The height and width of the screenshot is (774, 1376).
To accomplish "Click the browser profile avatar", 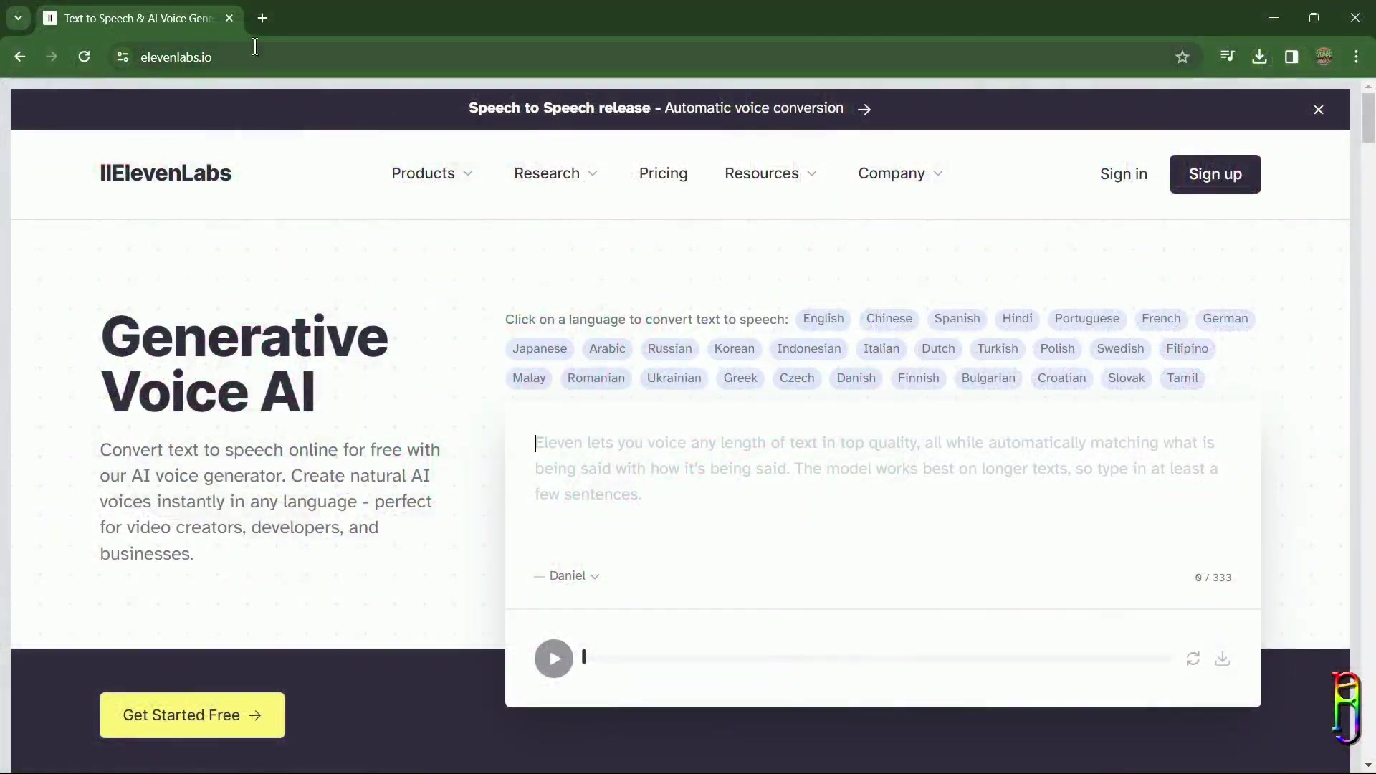I will coord(1324,57).
